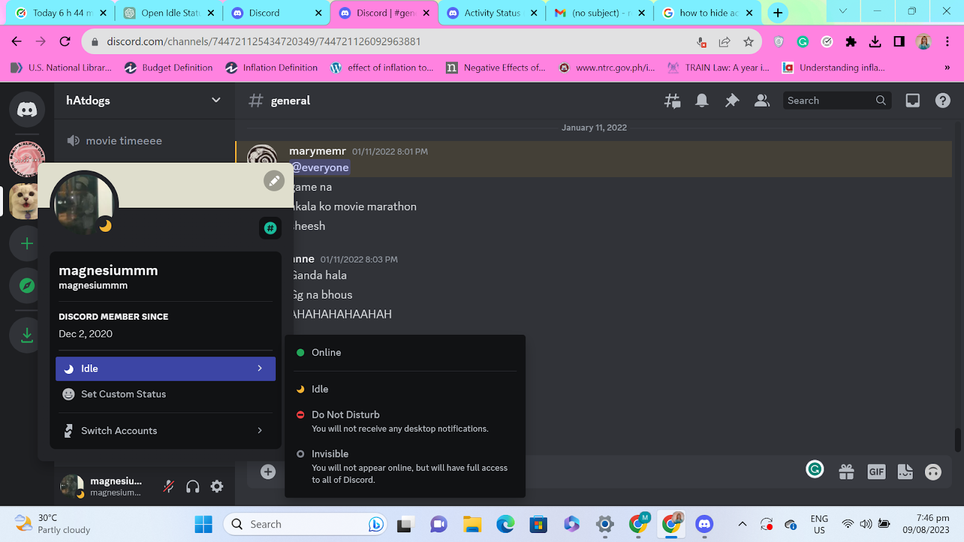Edit profile using the pencil icon

pos(274,180)
